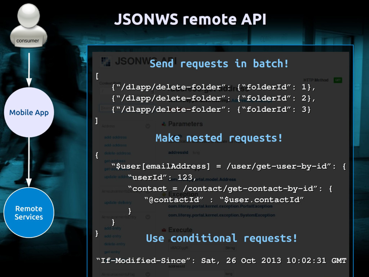
Task: Open the PortalException class link
Action: [220, 206]
